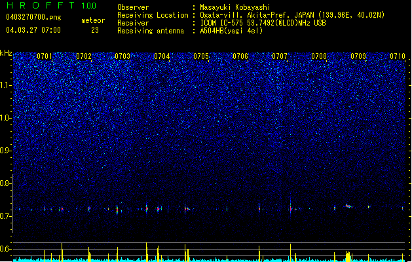Image resolution: width=412 pixels, height=262 pixels.
Task: Click the 'Receiver' field label
Action: [x=133, y=23]
